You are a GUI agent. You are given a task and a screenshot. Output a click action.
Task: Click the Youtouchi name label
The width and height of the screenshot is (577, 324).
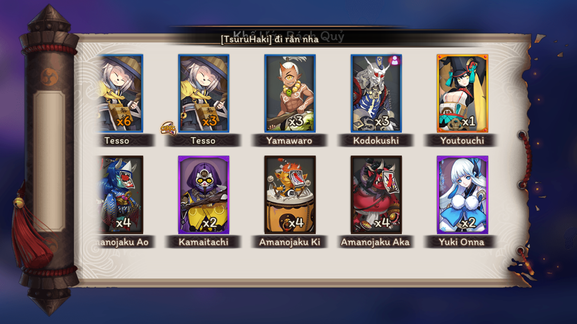point(462,140)
